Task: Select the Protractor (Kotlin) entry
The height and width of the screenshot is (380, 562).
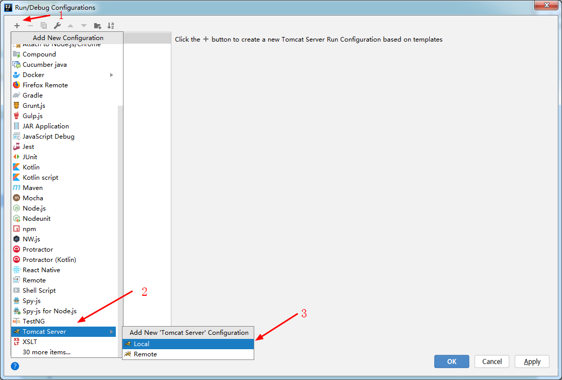Action: pos(63,260)
